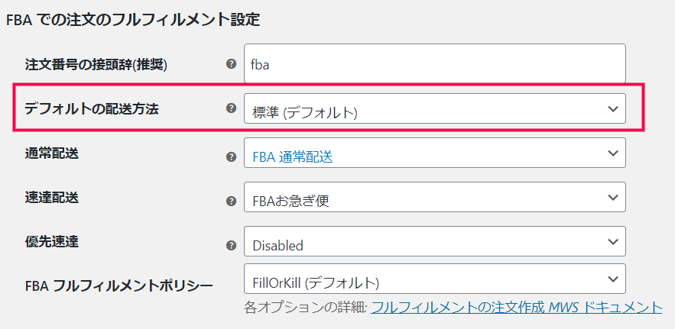675x329 pixels.
Task: Click question mark icon next to 優先速達
Action: 231,245
